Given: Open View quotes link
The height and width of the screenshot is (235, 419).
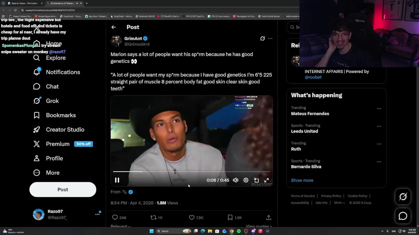Looking at the screenshot, I should pyautogui.click(x=259, y=226).
